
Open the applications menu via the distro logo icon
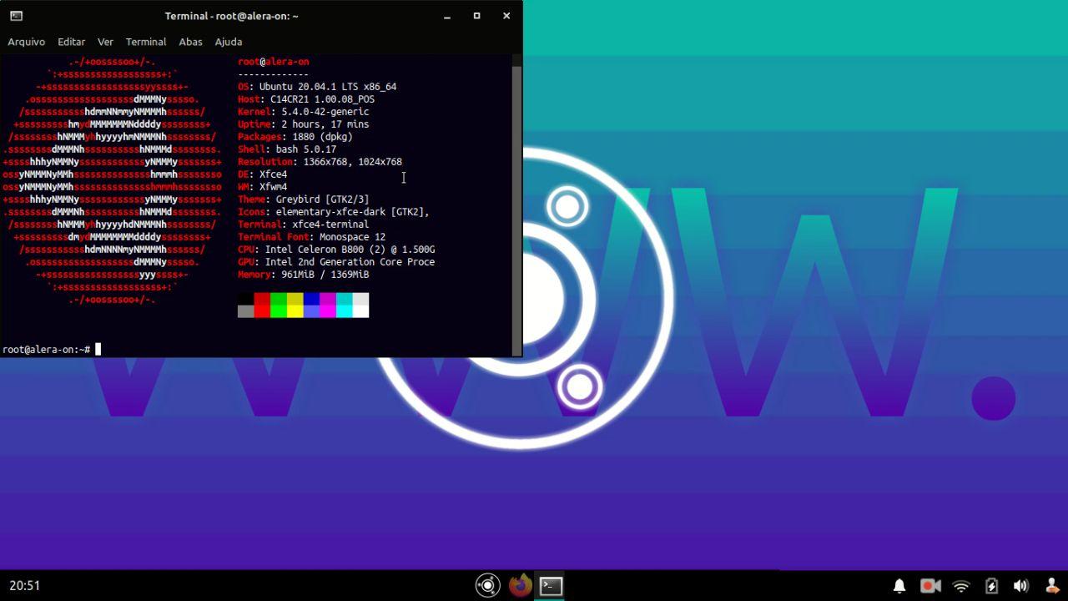pos(487,585)
